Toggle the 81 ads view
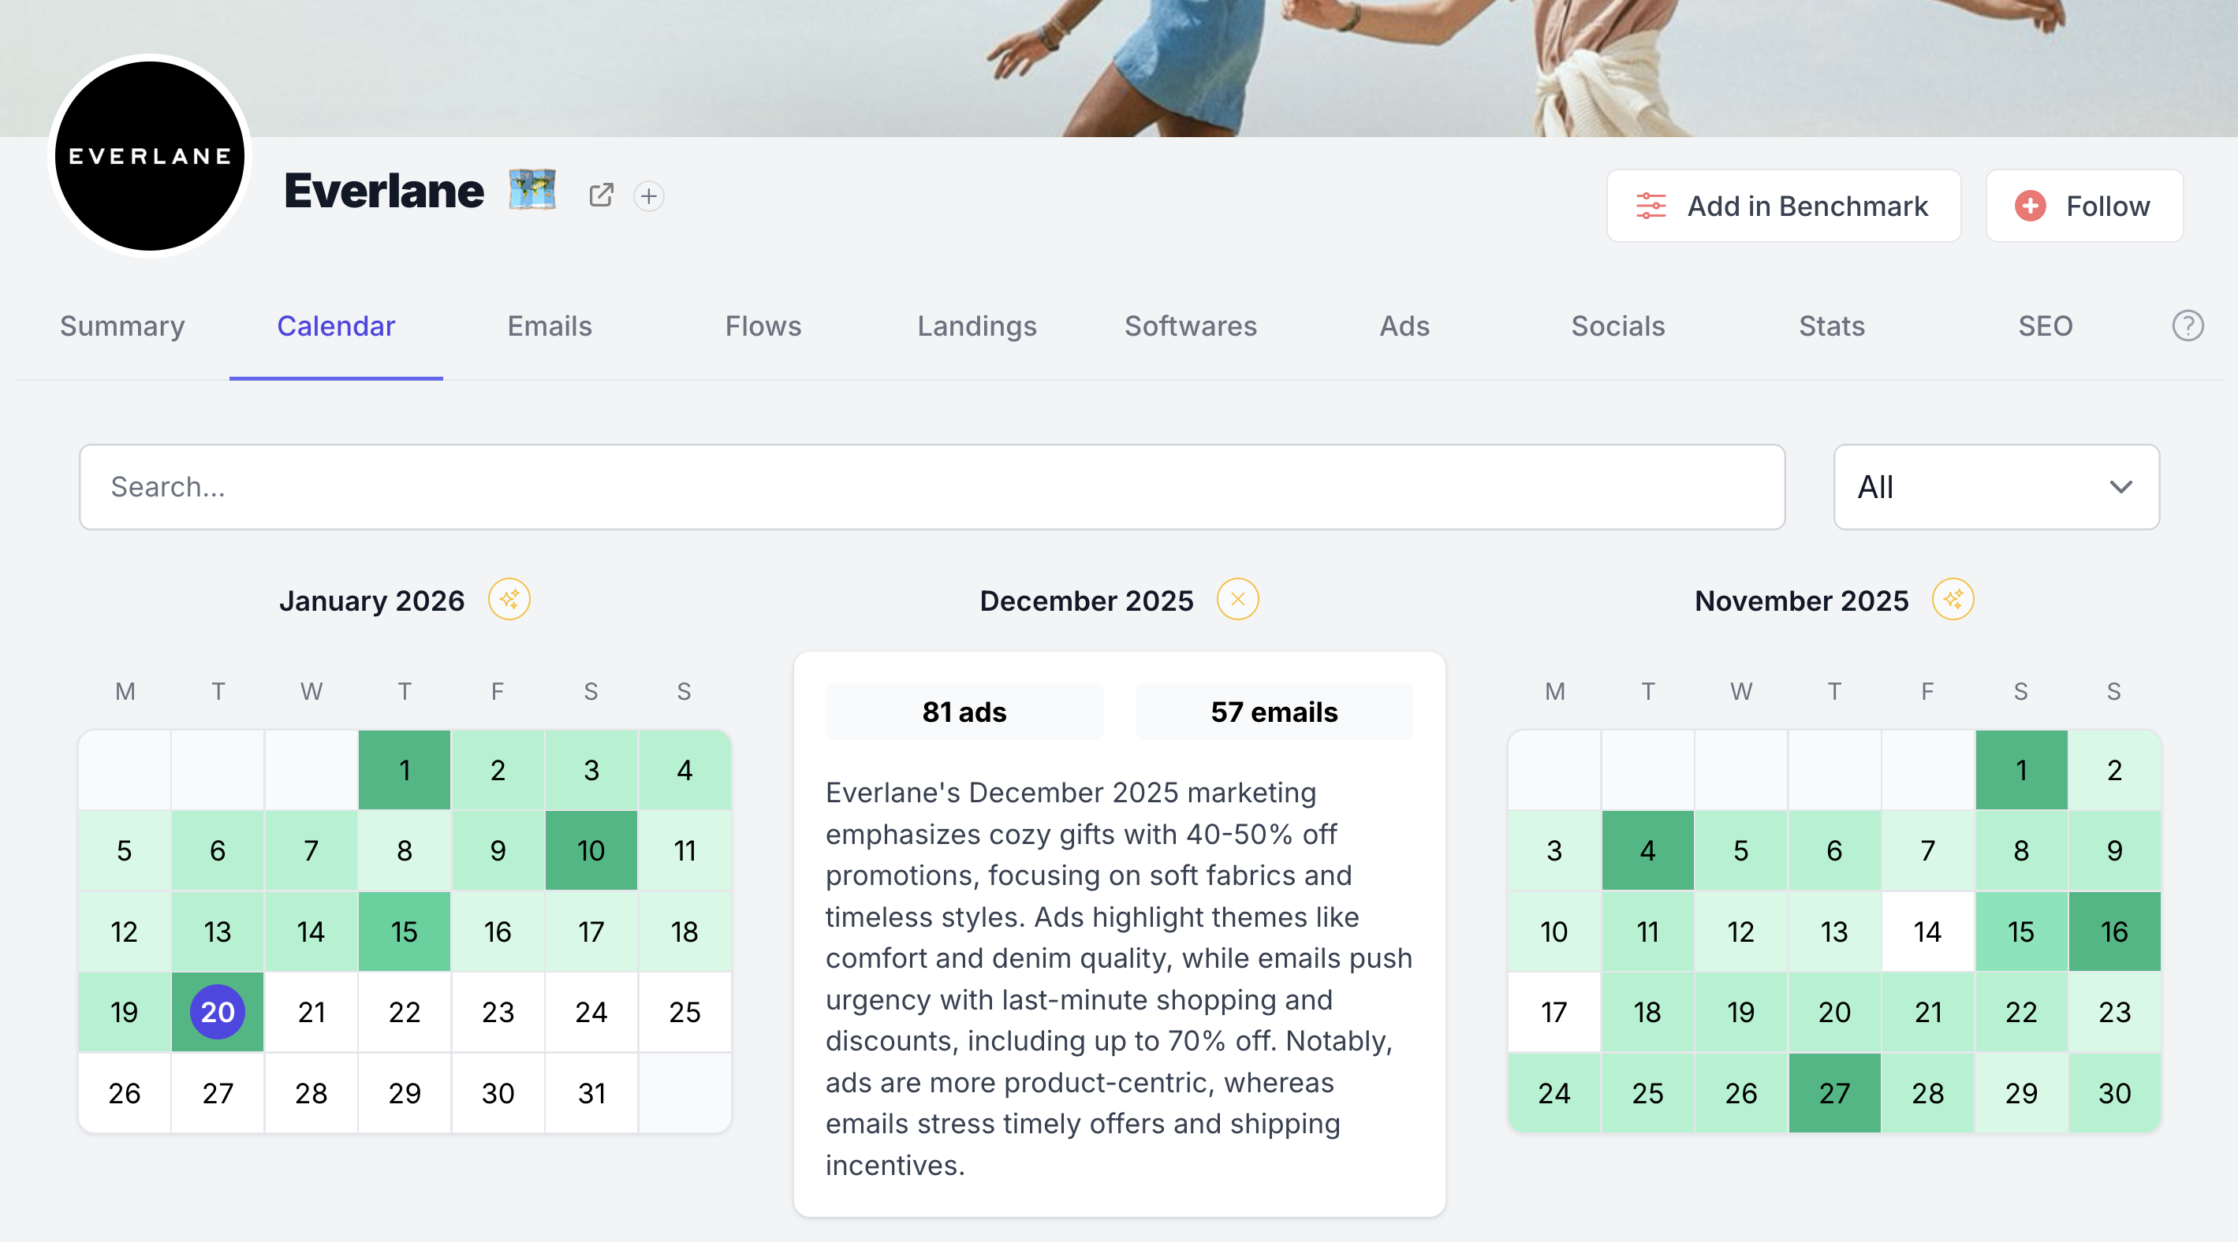The image size is (2238, 1242). click(x=964, y=712)
